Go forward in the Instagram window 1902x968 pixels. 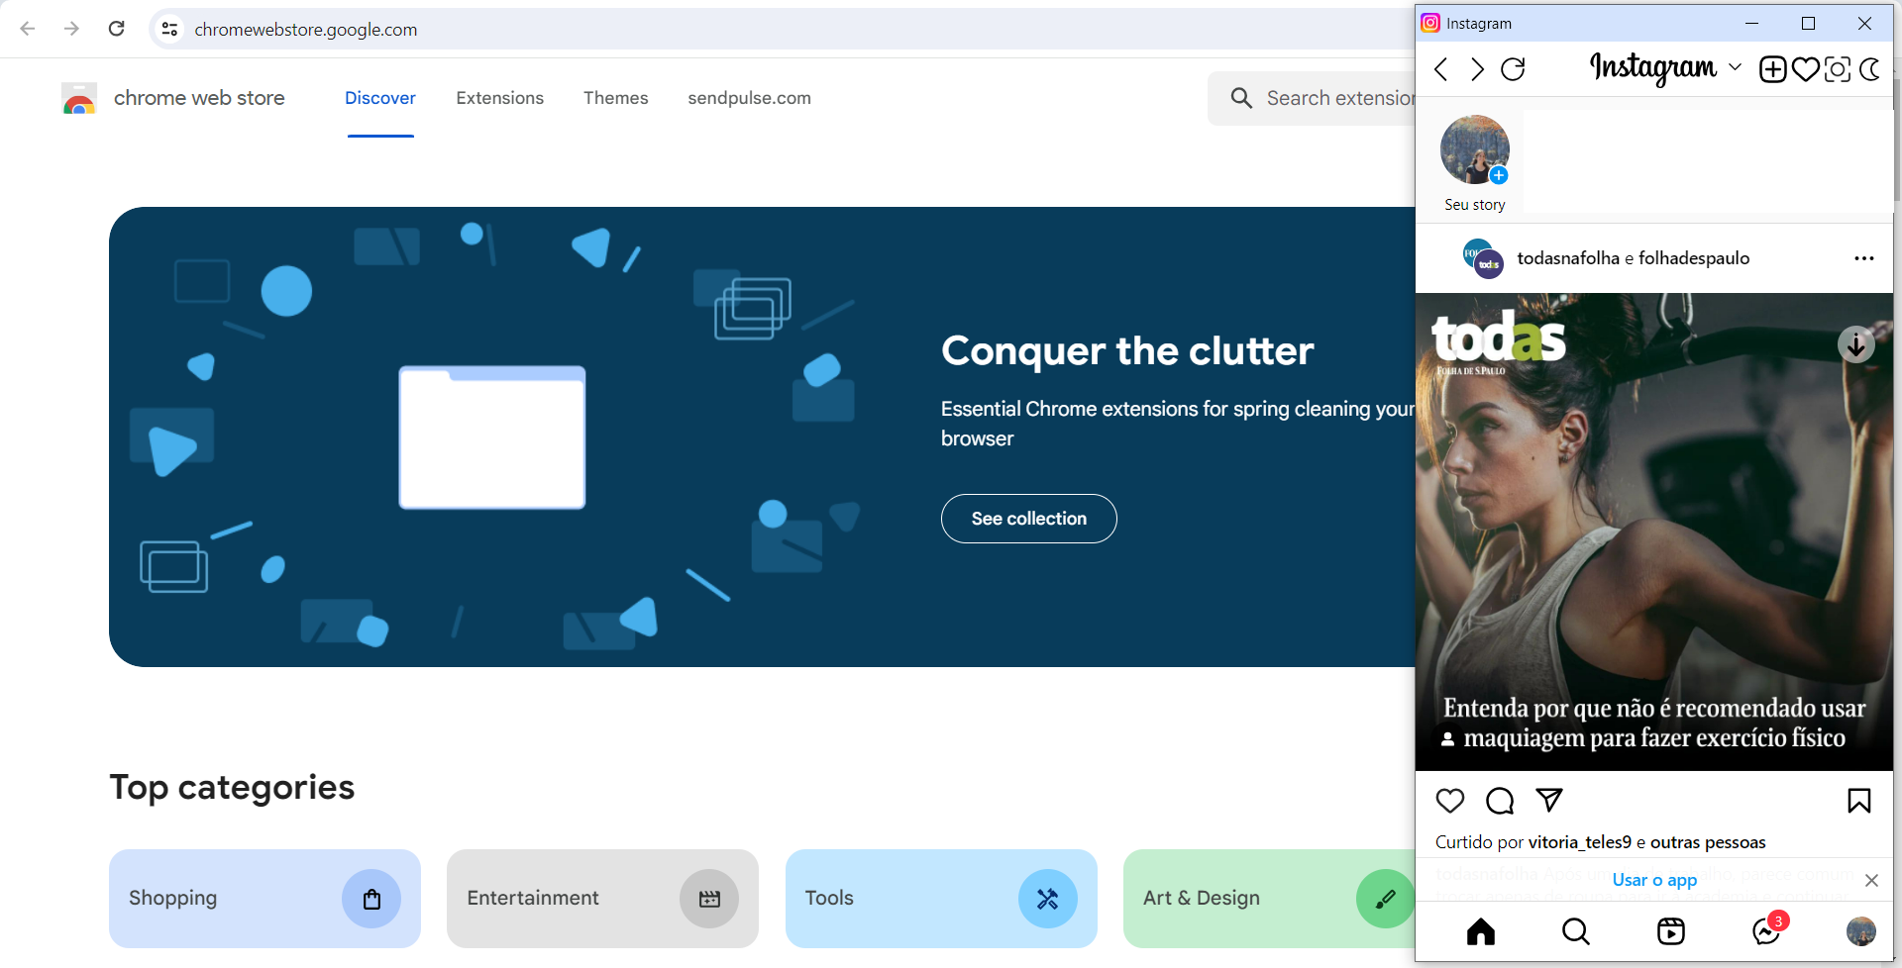coord(1477,69)
